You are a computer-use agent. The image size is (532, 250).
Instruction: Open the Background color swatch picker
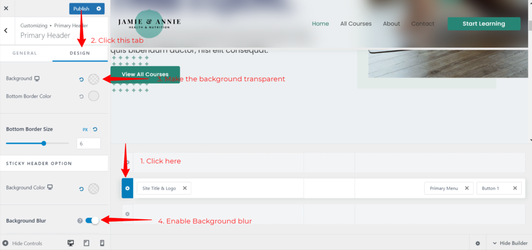tap(93, 79)
